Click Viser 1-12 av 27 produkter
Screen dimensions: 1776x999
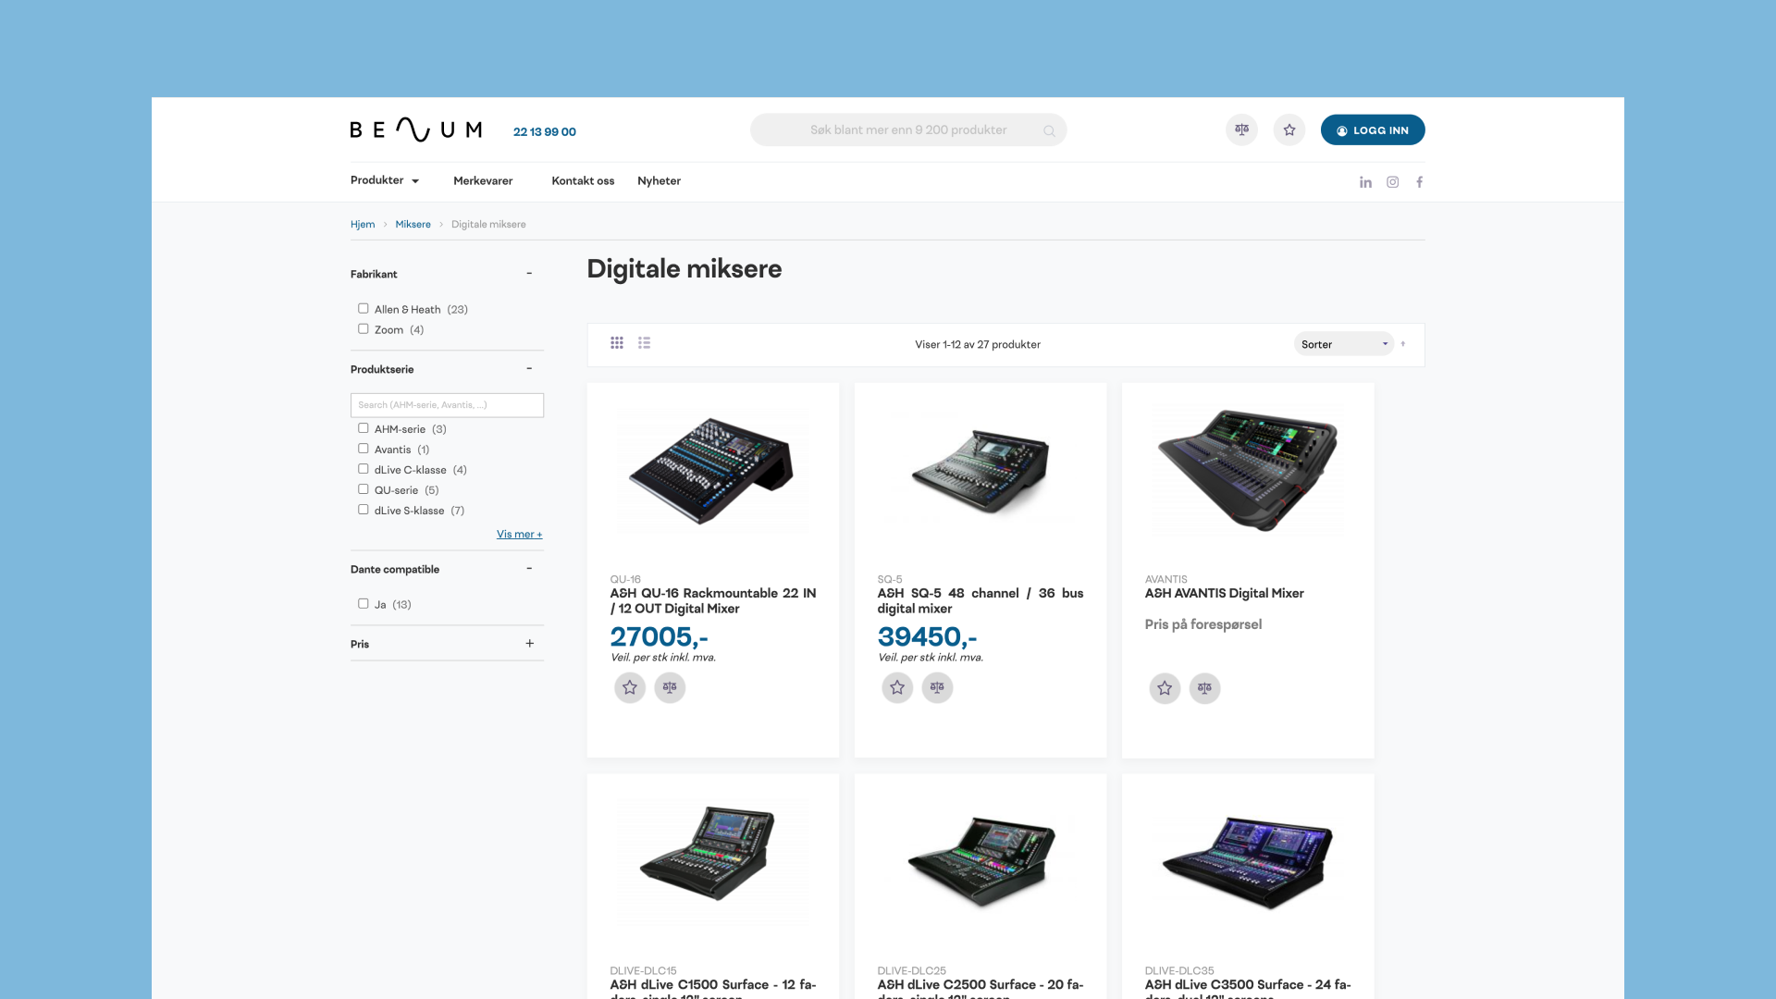pyautogui.click(x=978, y=344)
